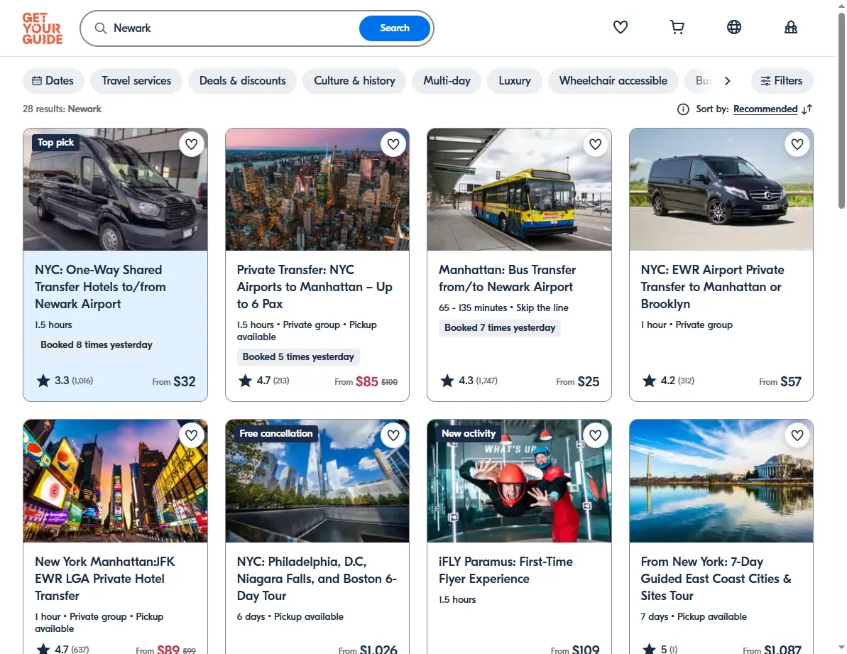Favorite the iFLY Paramus card
The width and height of the screenshot is (847, 654).
click(595, 435)
